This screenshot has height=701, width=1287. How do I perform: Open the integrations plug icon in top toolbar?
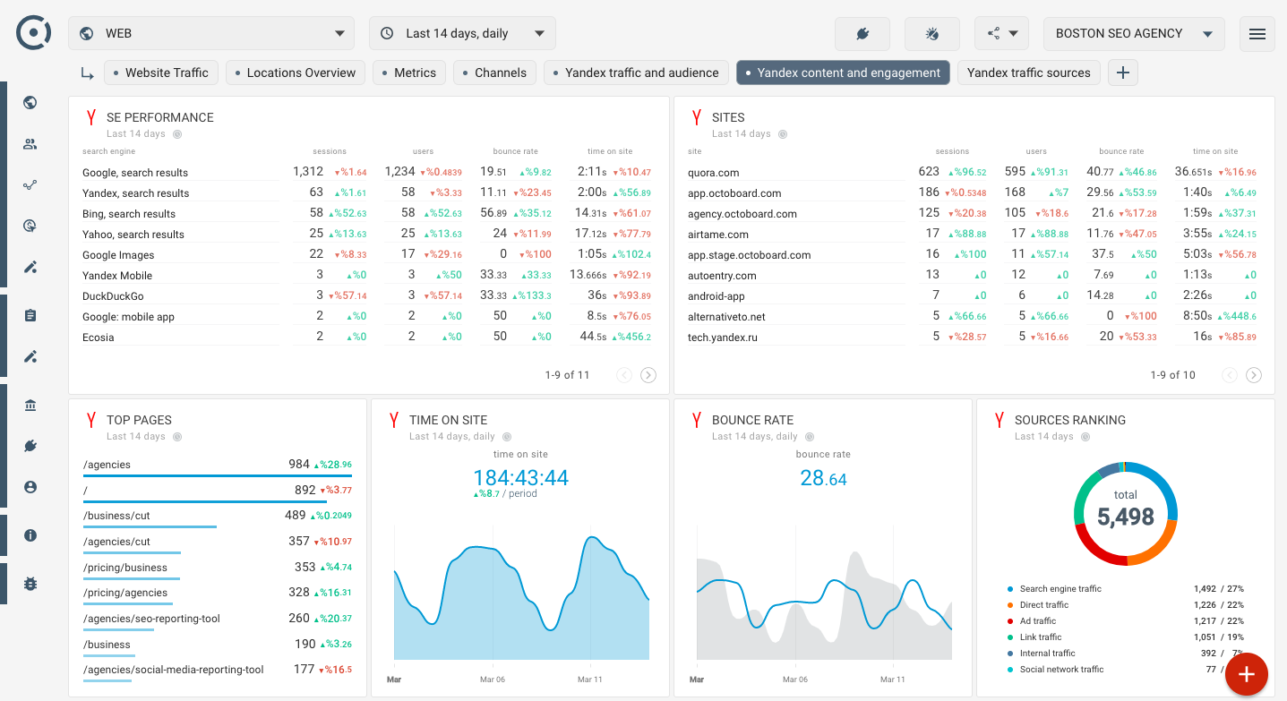pos(862,33)
